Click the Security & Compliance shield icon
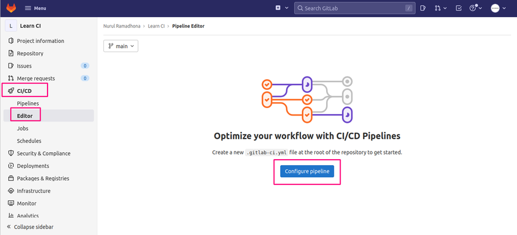The image size is (517, 235). coord(11,153)
